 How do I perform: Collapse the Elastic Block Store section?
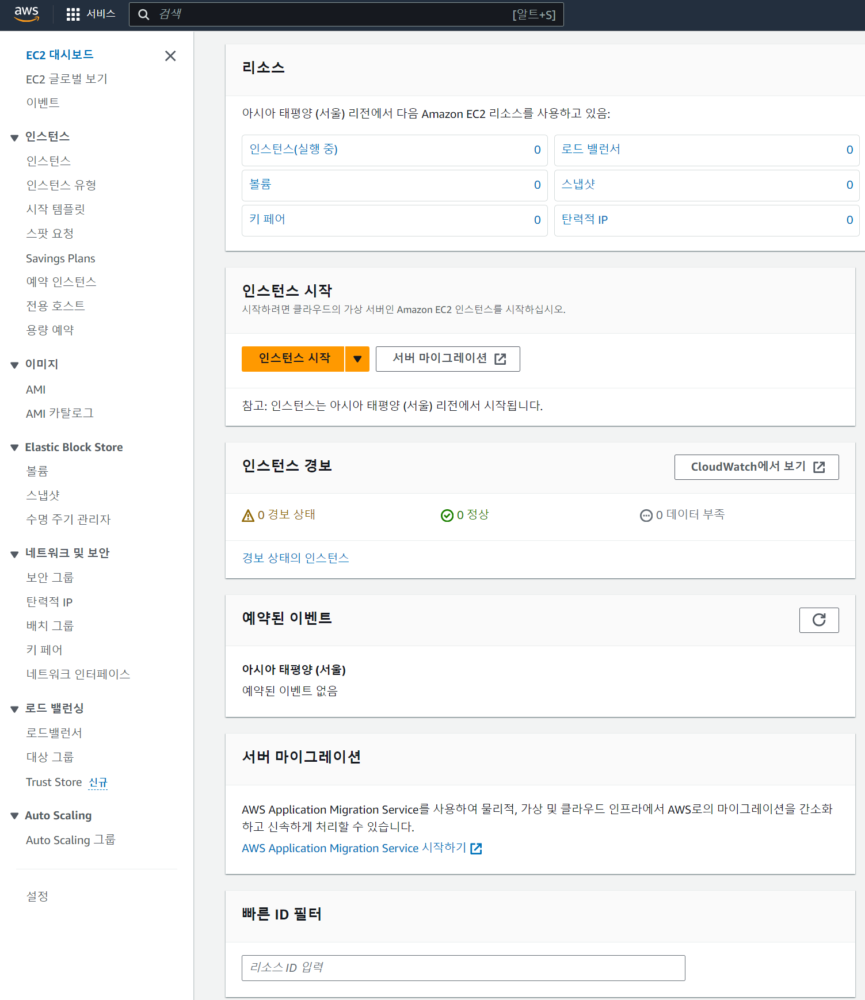[x=14, y=448]
